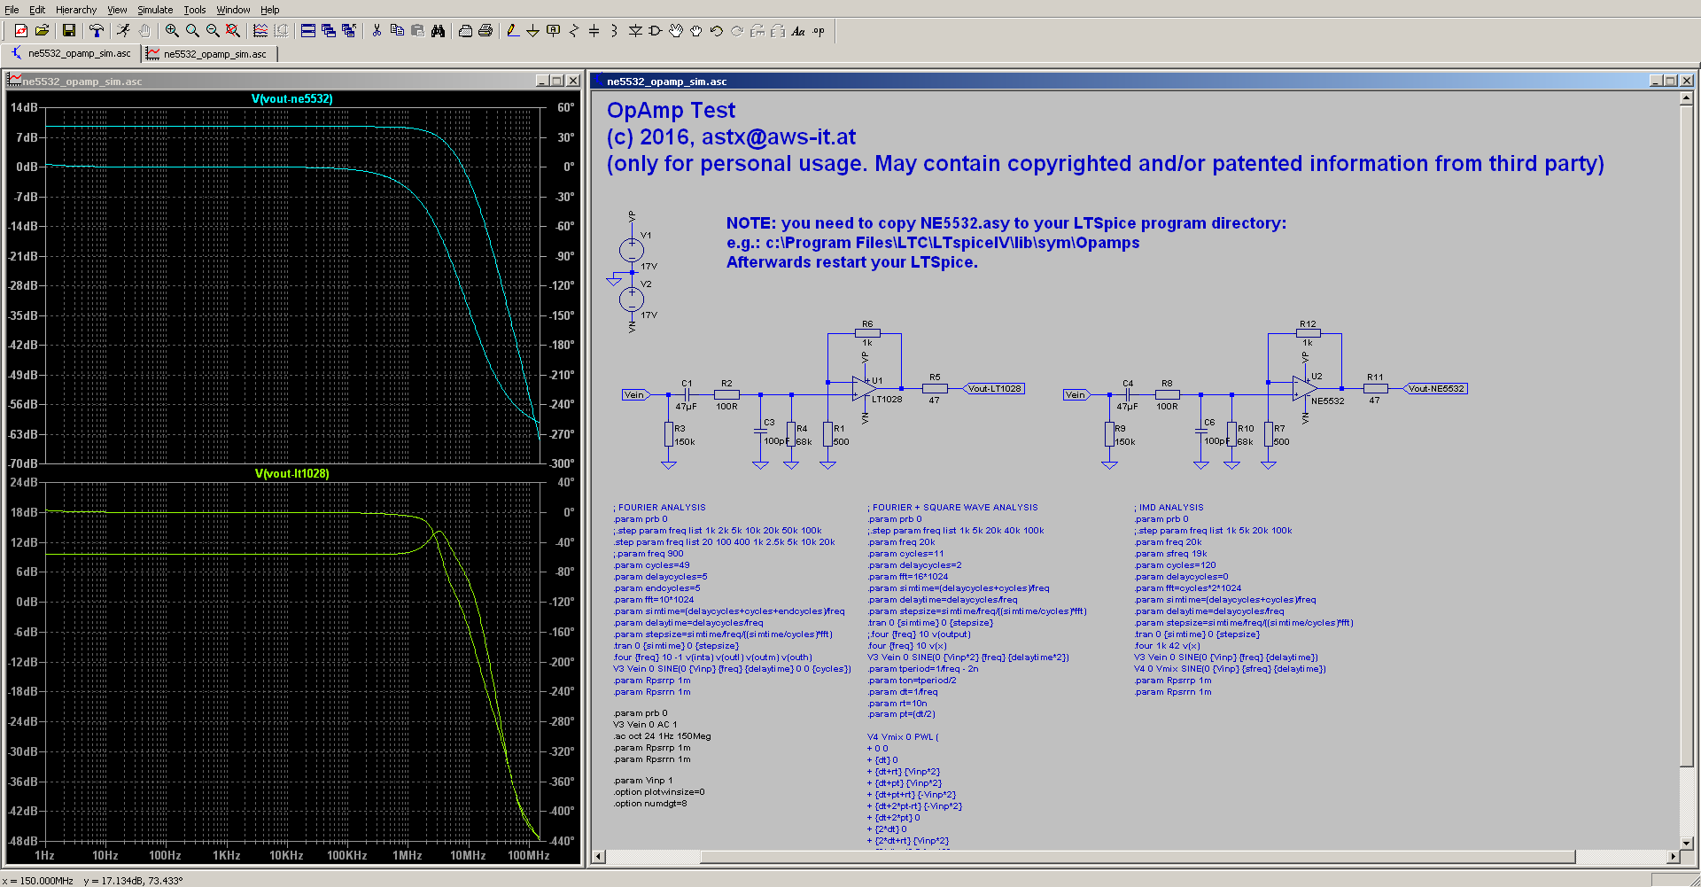The image size is (1701, 887).
Task: Open the Window menu
Action: coord(233,10)
